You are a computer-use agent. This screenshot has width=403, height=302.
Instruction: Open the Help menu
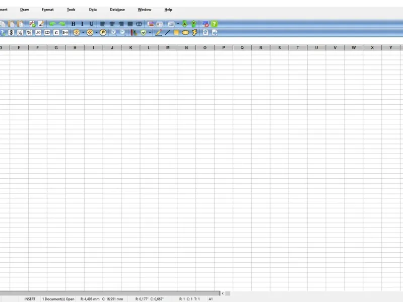point(168,10)
